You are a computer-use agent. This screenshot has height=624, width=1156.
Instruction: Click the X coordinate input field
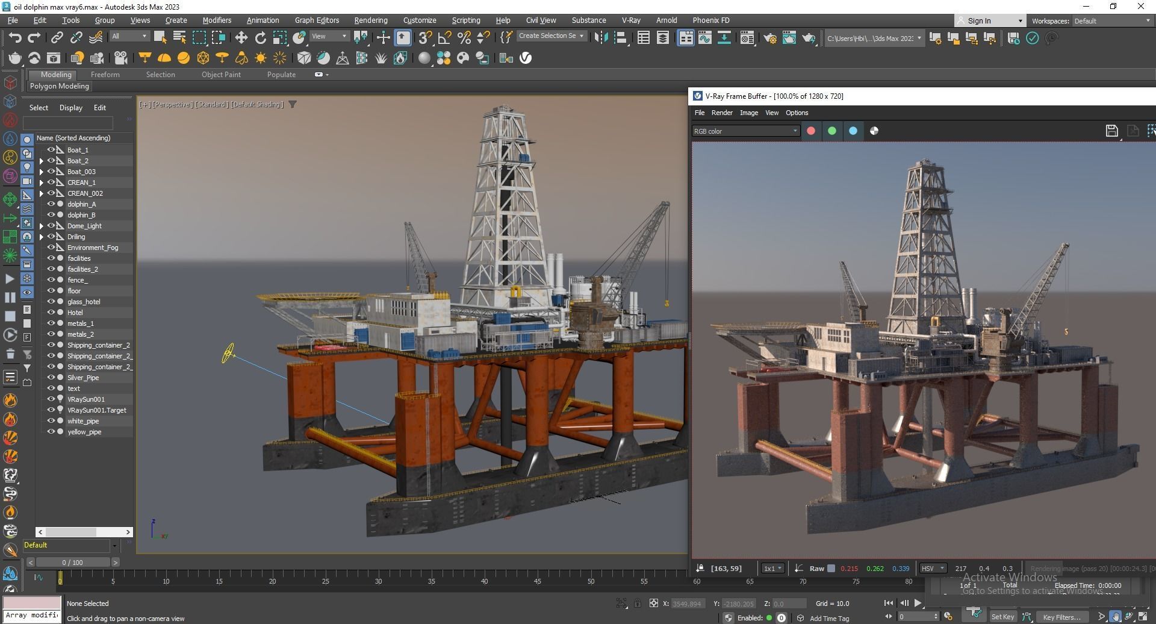687,604
